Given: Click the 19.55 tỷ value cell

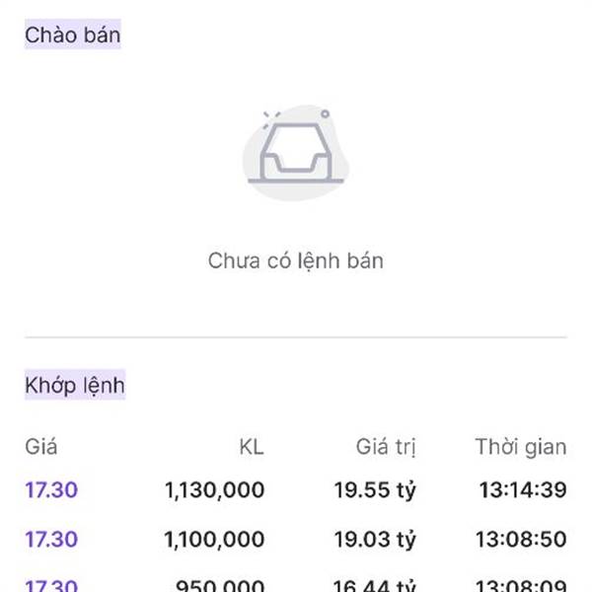Looking at the screenshot, I should (374, 489).
